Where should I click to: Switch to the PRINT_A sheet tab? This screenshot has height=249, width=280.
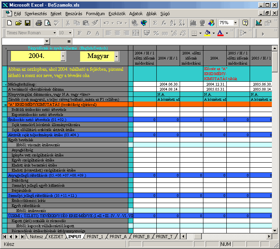[x=118, y=237]
